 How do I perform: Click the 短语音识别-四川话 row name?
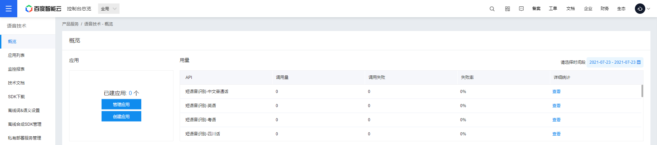point(203,134)
